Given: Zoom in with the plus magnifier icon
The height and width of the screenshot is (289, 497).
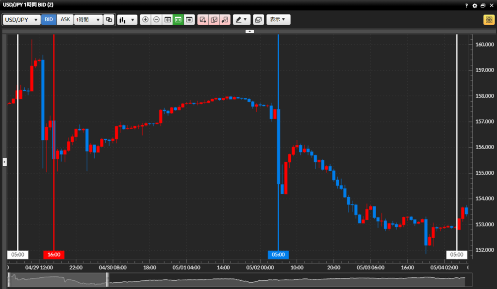Looking at the screenshot, I should (x=145, y=20).
